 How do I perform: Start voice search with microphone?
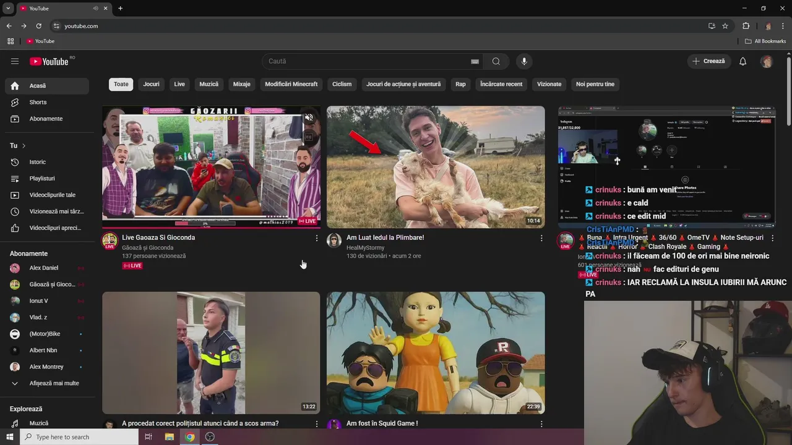pos(524,61)
